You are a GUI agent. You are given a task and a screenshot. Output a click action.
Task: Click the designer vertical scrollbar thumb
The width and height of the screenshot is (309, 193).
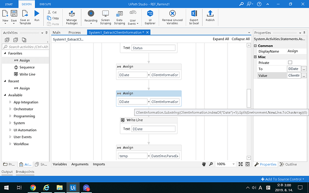[x=249, y=98]
